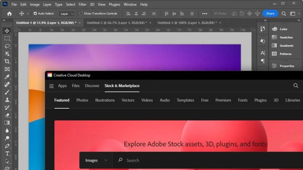Open the Plugins menu
303x170 pixels.
(x=114, y=4)
